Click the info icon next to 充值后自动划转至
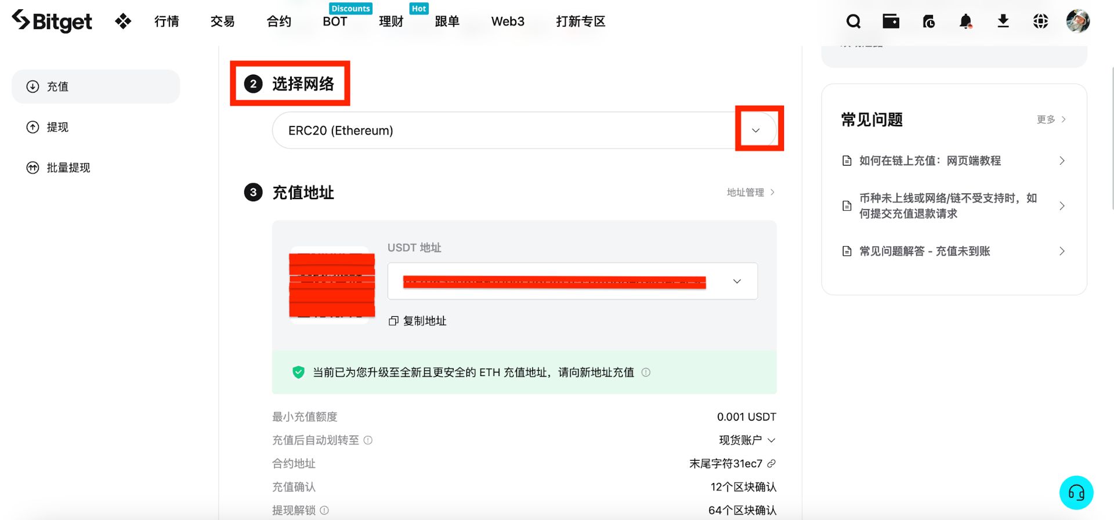1114x520 pixels. pyautogui.click(x=368, y=440)
